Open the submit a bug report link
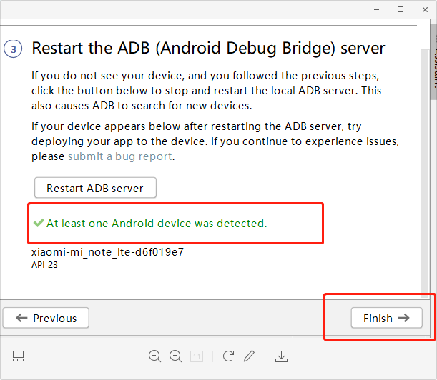 (x=119, y=156)
